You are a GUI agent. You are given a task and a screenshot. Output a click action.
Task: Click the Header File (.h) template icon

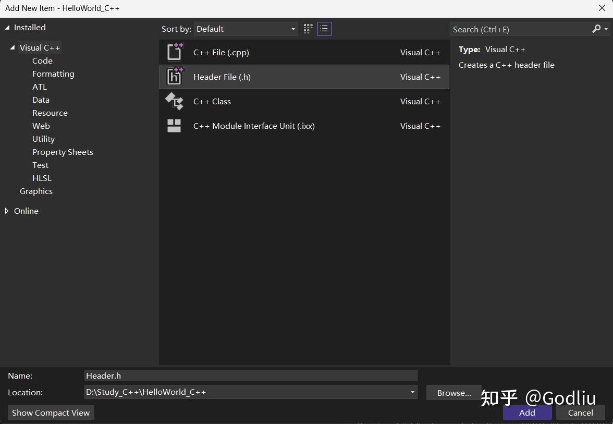point(174,77)
